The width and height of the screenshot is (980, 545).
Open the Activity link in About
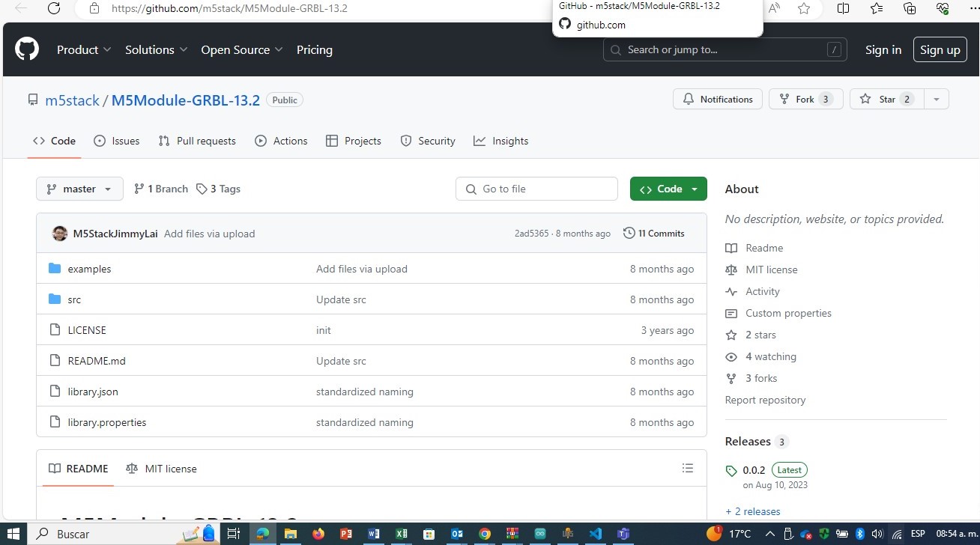point(763,291)
